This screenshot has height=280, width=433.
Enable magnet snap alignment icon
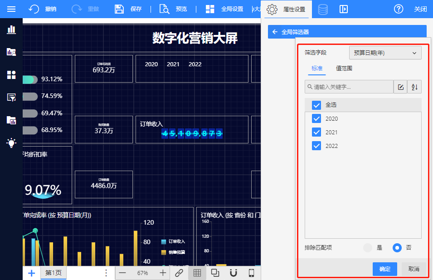coord(234,273)
